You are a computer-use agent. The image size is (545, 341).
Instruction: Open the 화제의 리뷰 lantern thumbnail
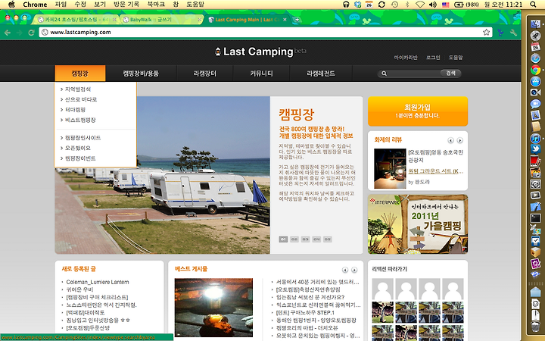[x=390, y=168]
